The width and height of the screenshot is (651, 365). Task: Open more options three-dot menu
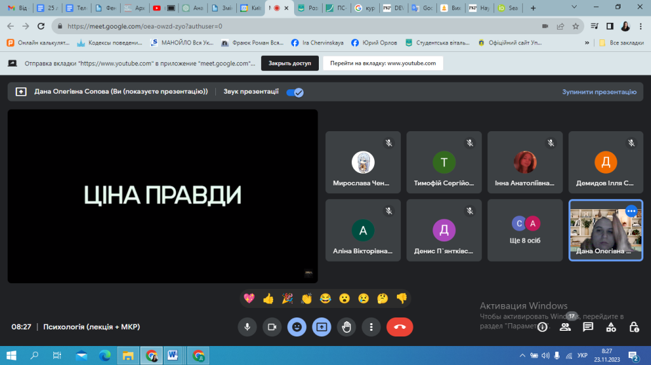(x=371, y=327)
